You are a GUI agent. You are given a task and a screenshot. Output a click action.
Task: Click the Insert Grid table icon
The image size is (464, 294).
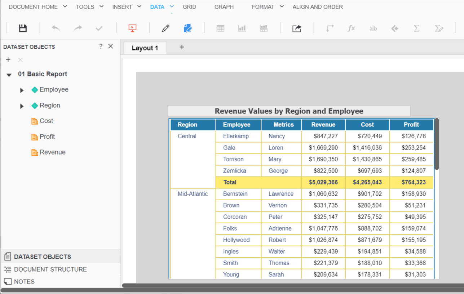pos(220,28)
